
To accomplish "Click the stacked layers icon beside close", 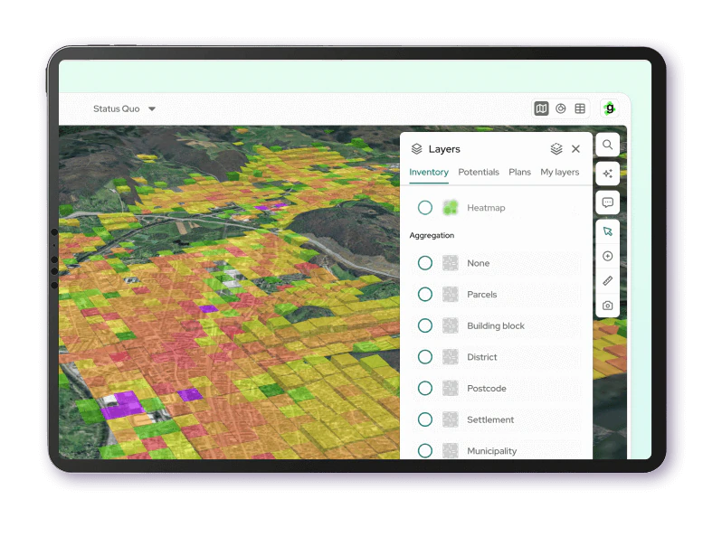I will coord(556,149).
